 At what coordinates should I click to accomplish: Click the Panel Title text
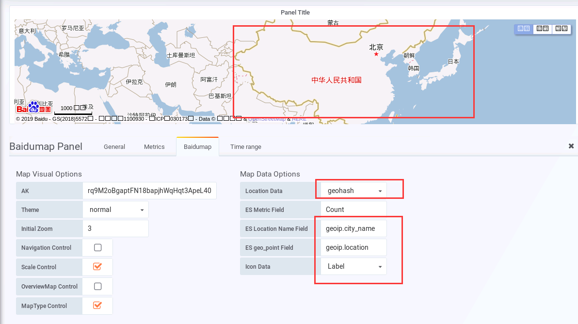tap(295, 12)
